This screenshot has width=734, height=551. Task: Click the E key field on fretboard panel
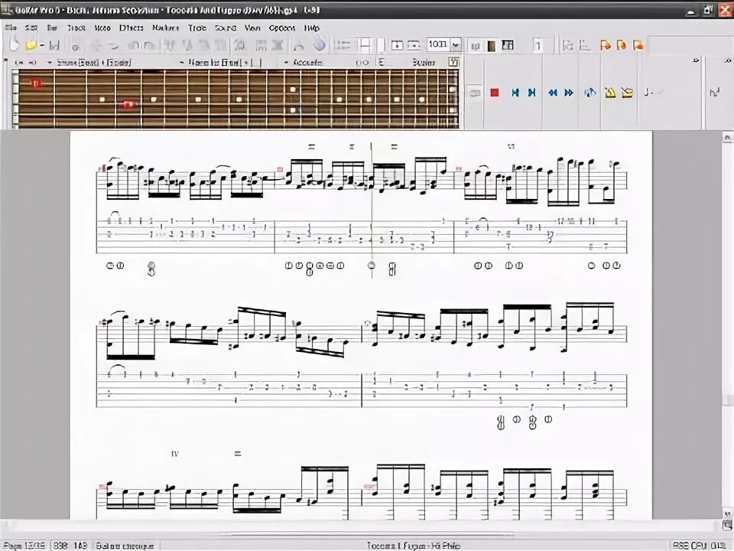(x=382, y=62)
